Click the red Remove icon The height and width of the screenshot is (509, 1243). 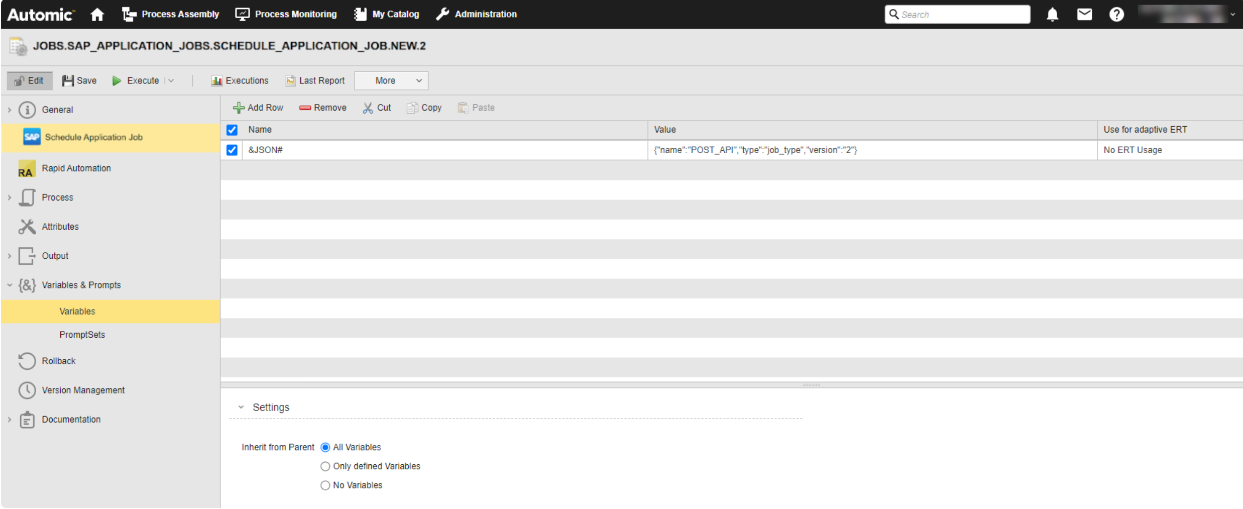pyautogui.click(x=305, y=108)
